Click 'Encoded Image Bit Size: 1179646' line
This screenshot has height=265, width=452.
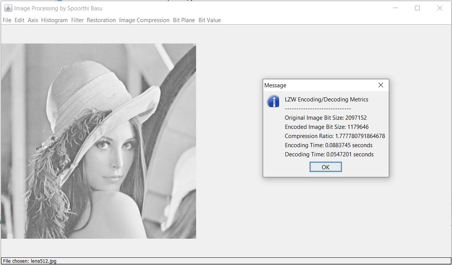tap(327, 127)
